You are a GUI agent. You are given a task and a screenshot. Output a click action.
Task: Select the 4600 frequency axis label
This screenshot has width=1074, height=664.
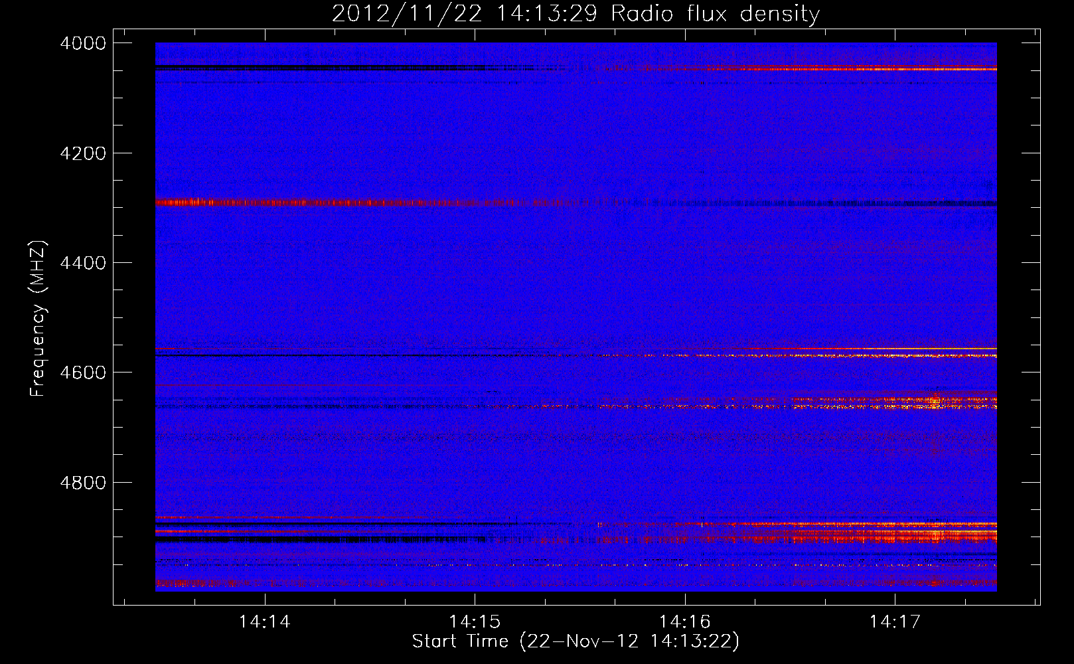[x=83, y=373]
